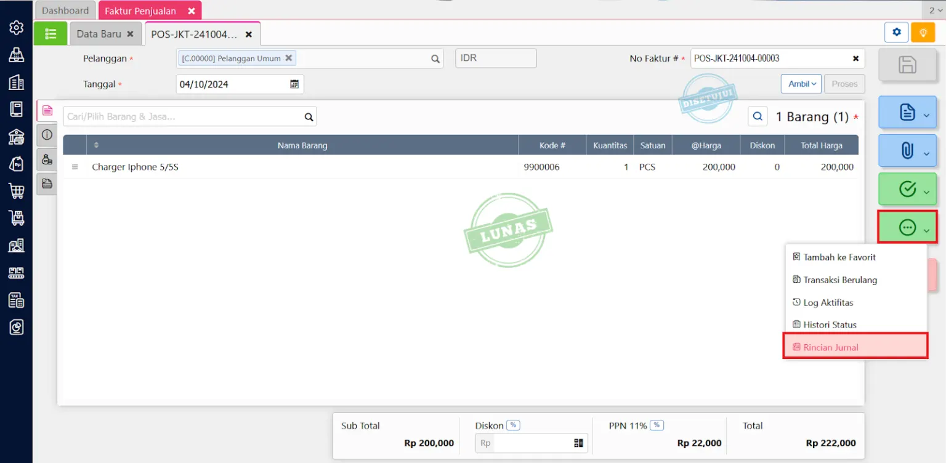The image size is (946, 463).
Task: Expand the paperclip attachment dropdown
Action: click(x=907, y=151)
